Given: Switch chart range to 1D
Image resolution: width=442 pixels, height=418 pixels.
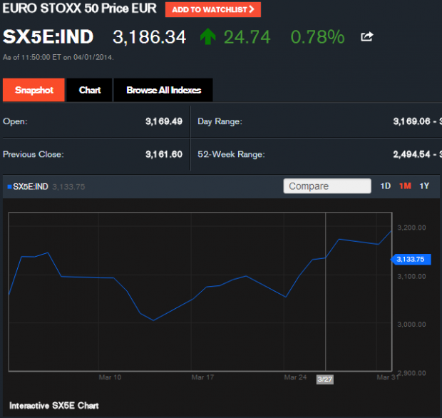Looking at the screenshot, I should pyautogui.click(x=385, y=186).
